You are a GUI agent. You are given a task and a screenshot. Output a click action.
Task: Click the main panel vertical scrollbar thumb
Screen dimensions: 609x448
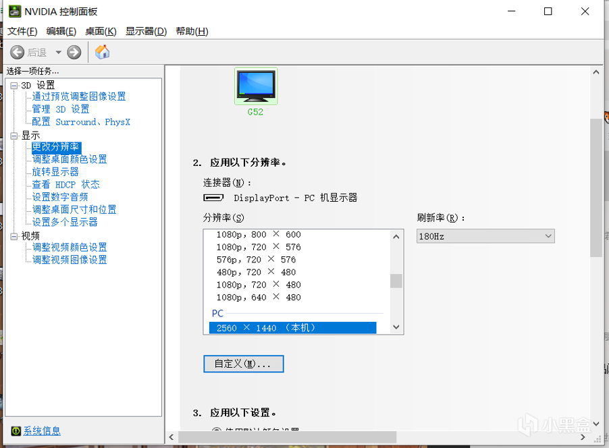(596, 188)
